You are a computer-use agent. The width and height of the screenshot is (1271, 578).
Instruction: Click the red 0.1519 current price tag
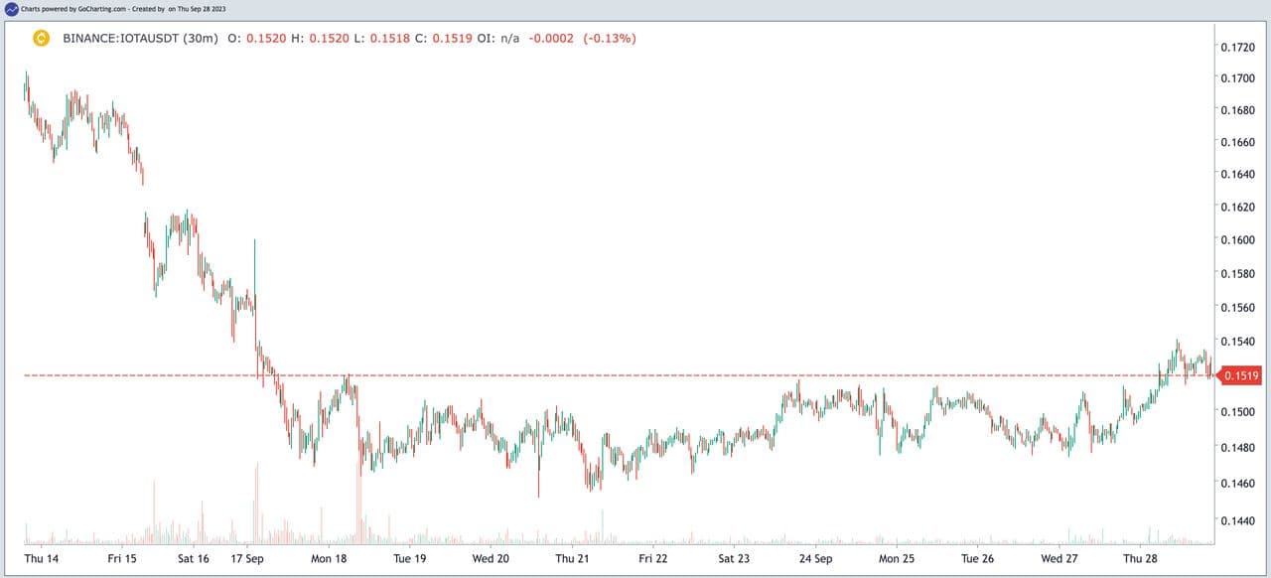(x=1241, y=375)
